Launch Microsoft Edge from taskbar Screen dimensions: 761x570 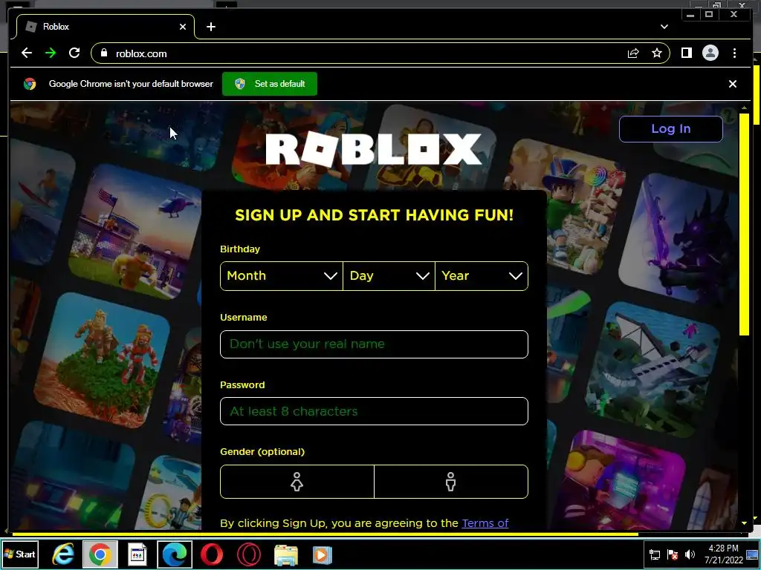(x=174, y=554)
